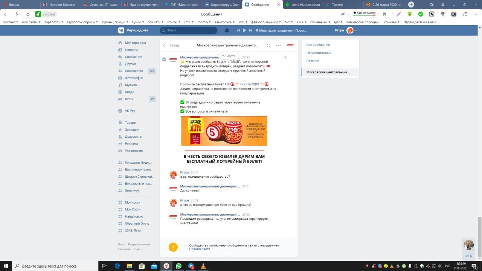Go to Новости in the sidebar
This screenshot has width=482, height=271.
(x=131, y=50)
